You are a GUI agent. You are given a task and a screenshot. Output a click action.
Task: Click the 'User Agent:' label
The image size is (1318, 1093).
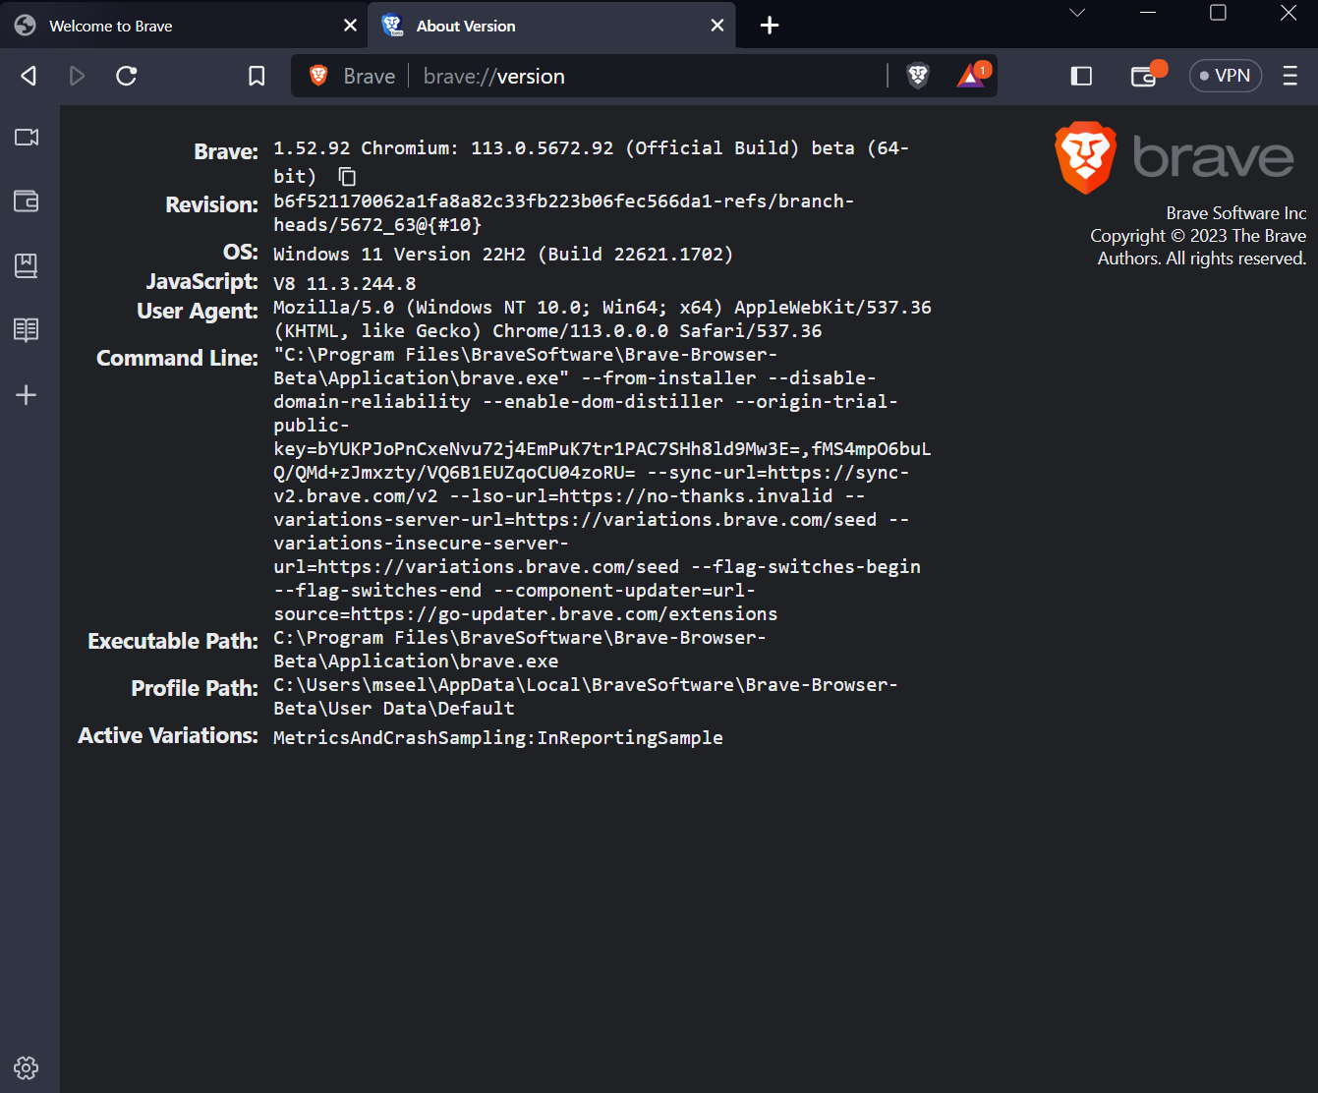pos(198,311)
